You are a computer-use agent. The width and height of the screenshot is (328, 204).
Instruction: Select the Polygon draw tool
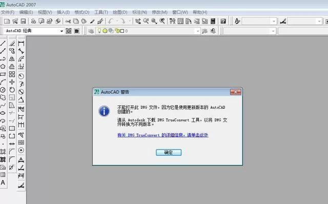3,67
